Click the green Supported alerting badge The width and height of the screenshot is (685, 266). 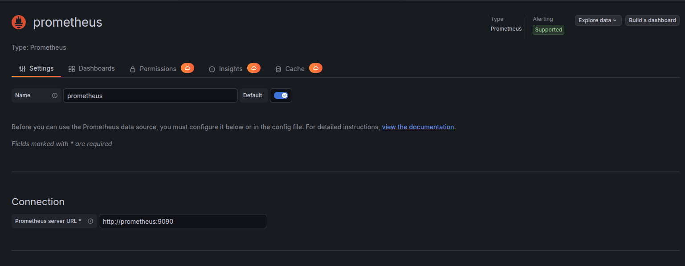click(548, 30)
